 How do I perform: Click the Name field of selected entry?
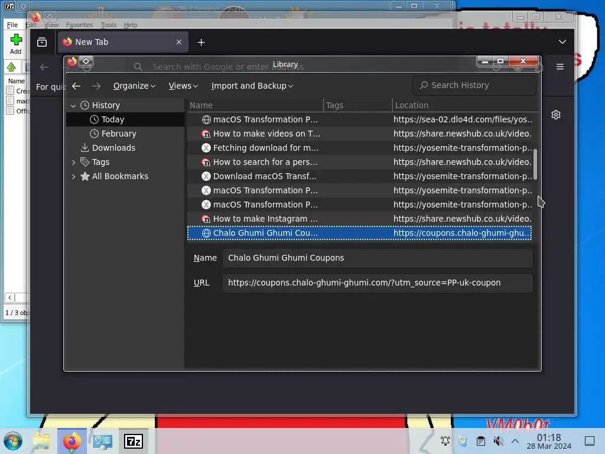tap(378, 258)
